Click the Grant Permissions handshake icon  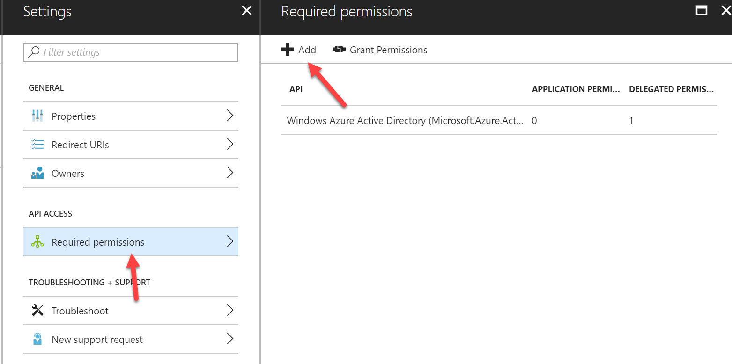tap(339, 50)
